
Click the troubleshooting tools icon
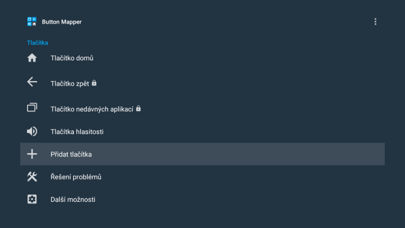32,177
